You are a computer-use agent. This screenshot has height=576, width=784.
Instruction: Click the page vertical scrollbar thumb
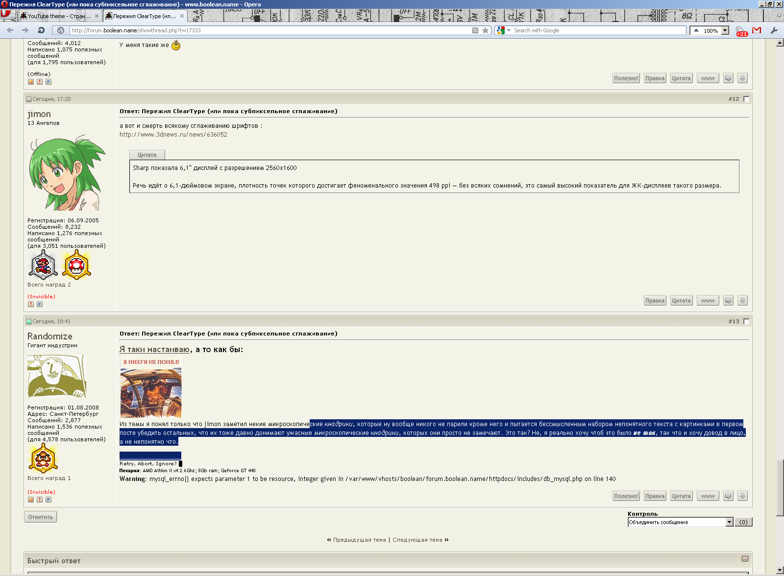(x=780, y=487)
